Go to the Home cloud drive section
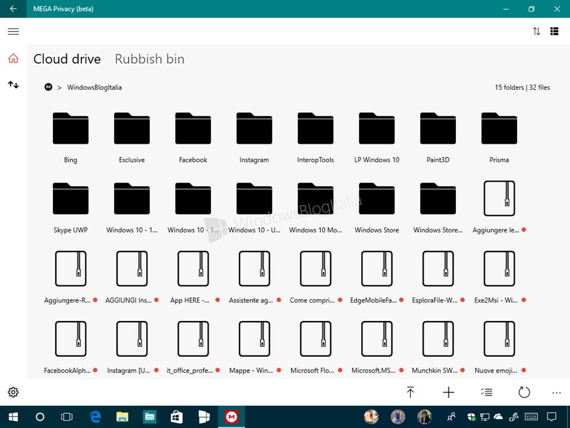 [13, 58]
